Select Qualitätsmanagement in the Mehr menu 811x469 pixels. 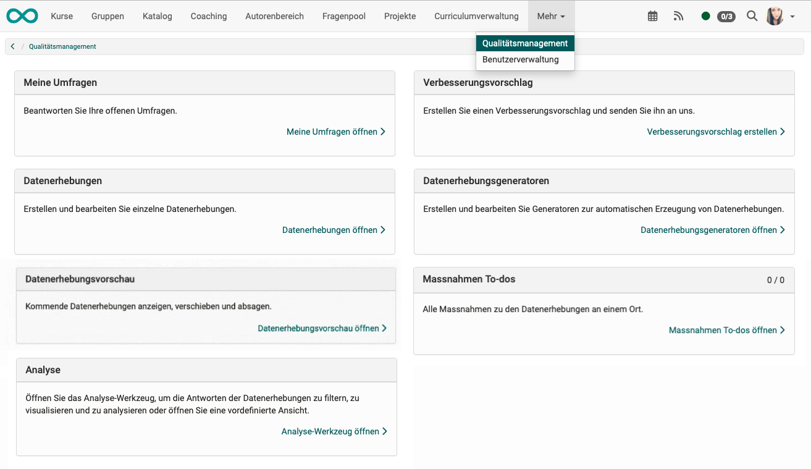click(x=525, y=43)
